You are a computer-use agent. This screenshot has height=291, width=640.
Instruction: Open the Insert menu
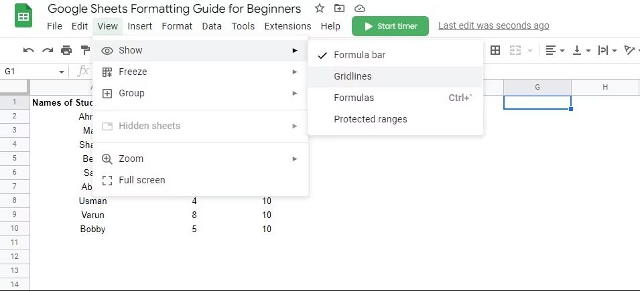(139, 26)
